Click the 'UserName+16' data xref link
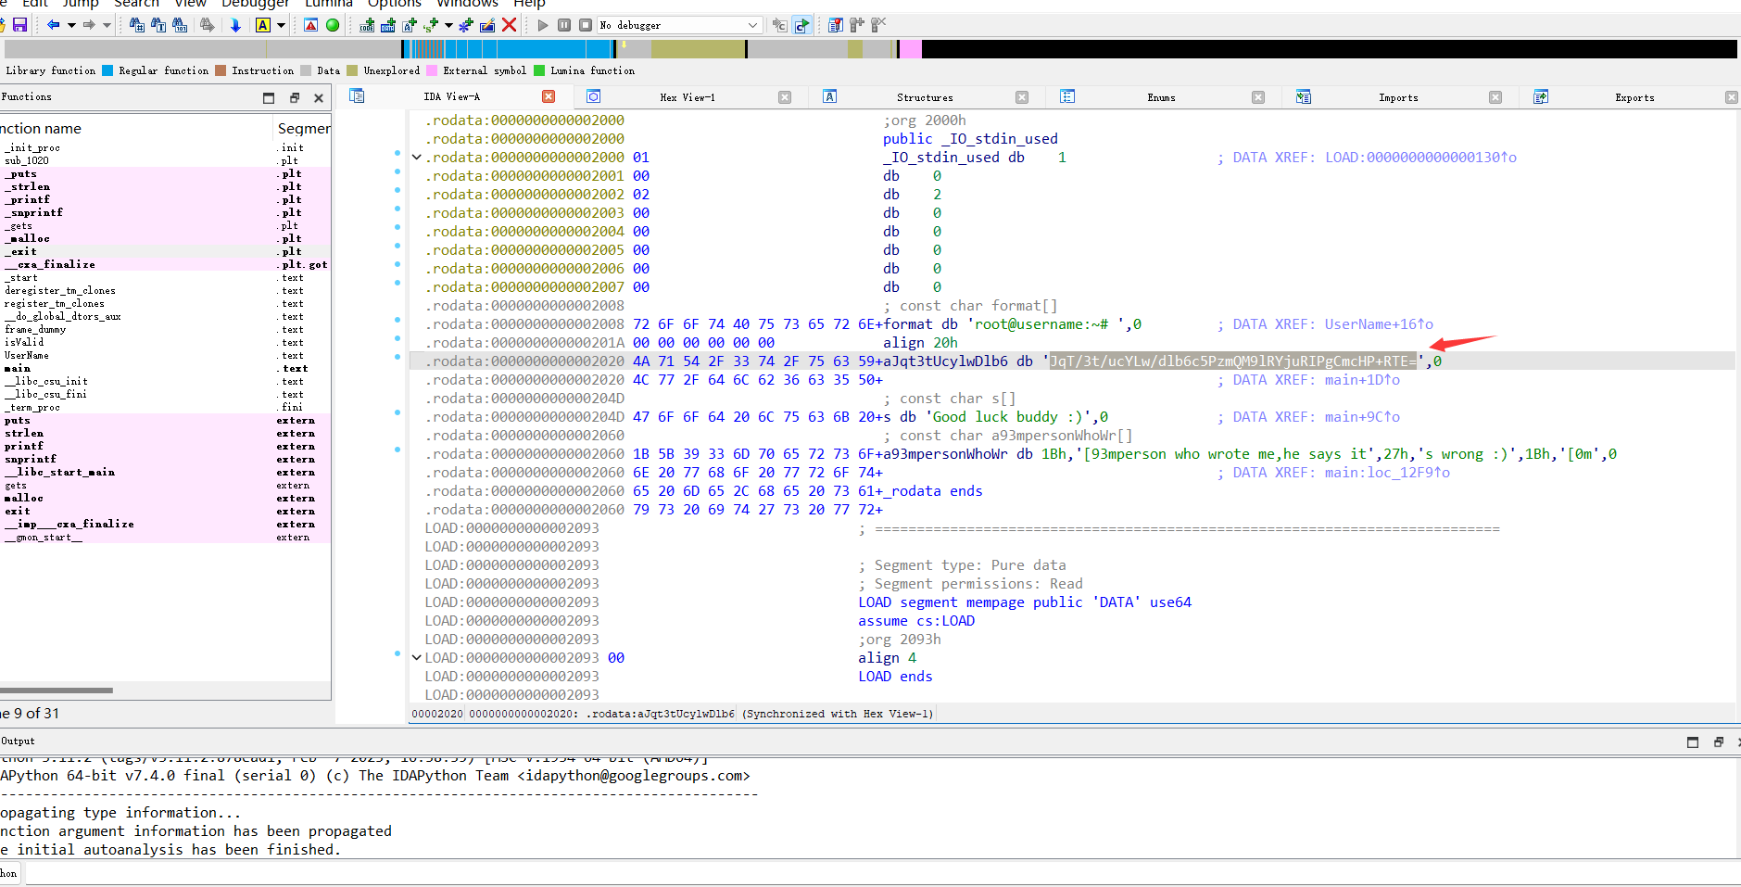The height and width of the screenshot is (887, 1741). [x=1379, y=324]
